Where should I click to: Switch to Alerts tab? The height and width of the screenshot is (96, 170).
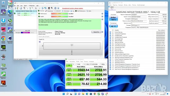[89, 11]
